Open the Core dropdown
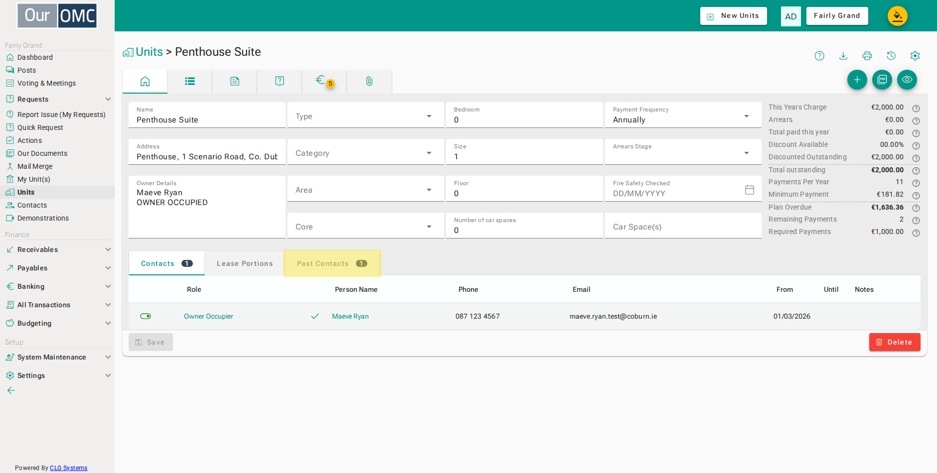This screenshot has width=937, height=473. click(366, 226)
